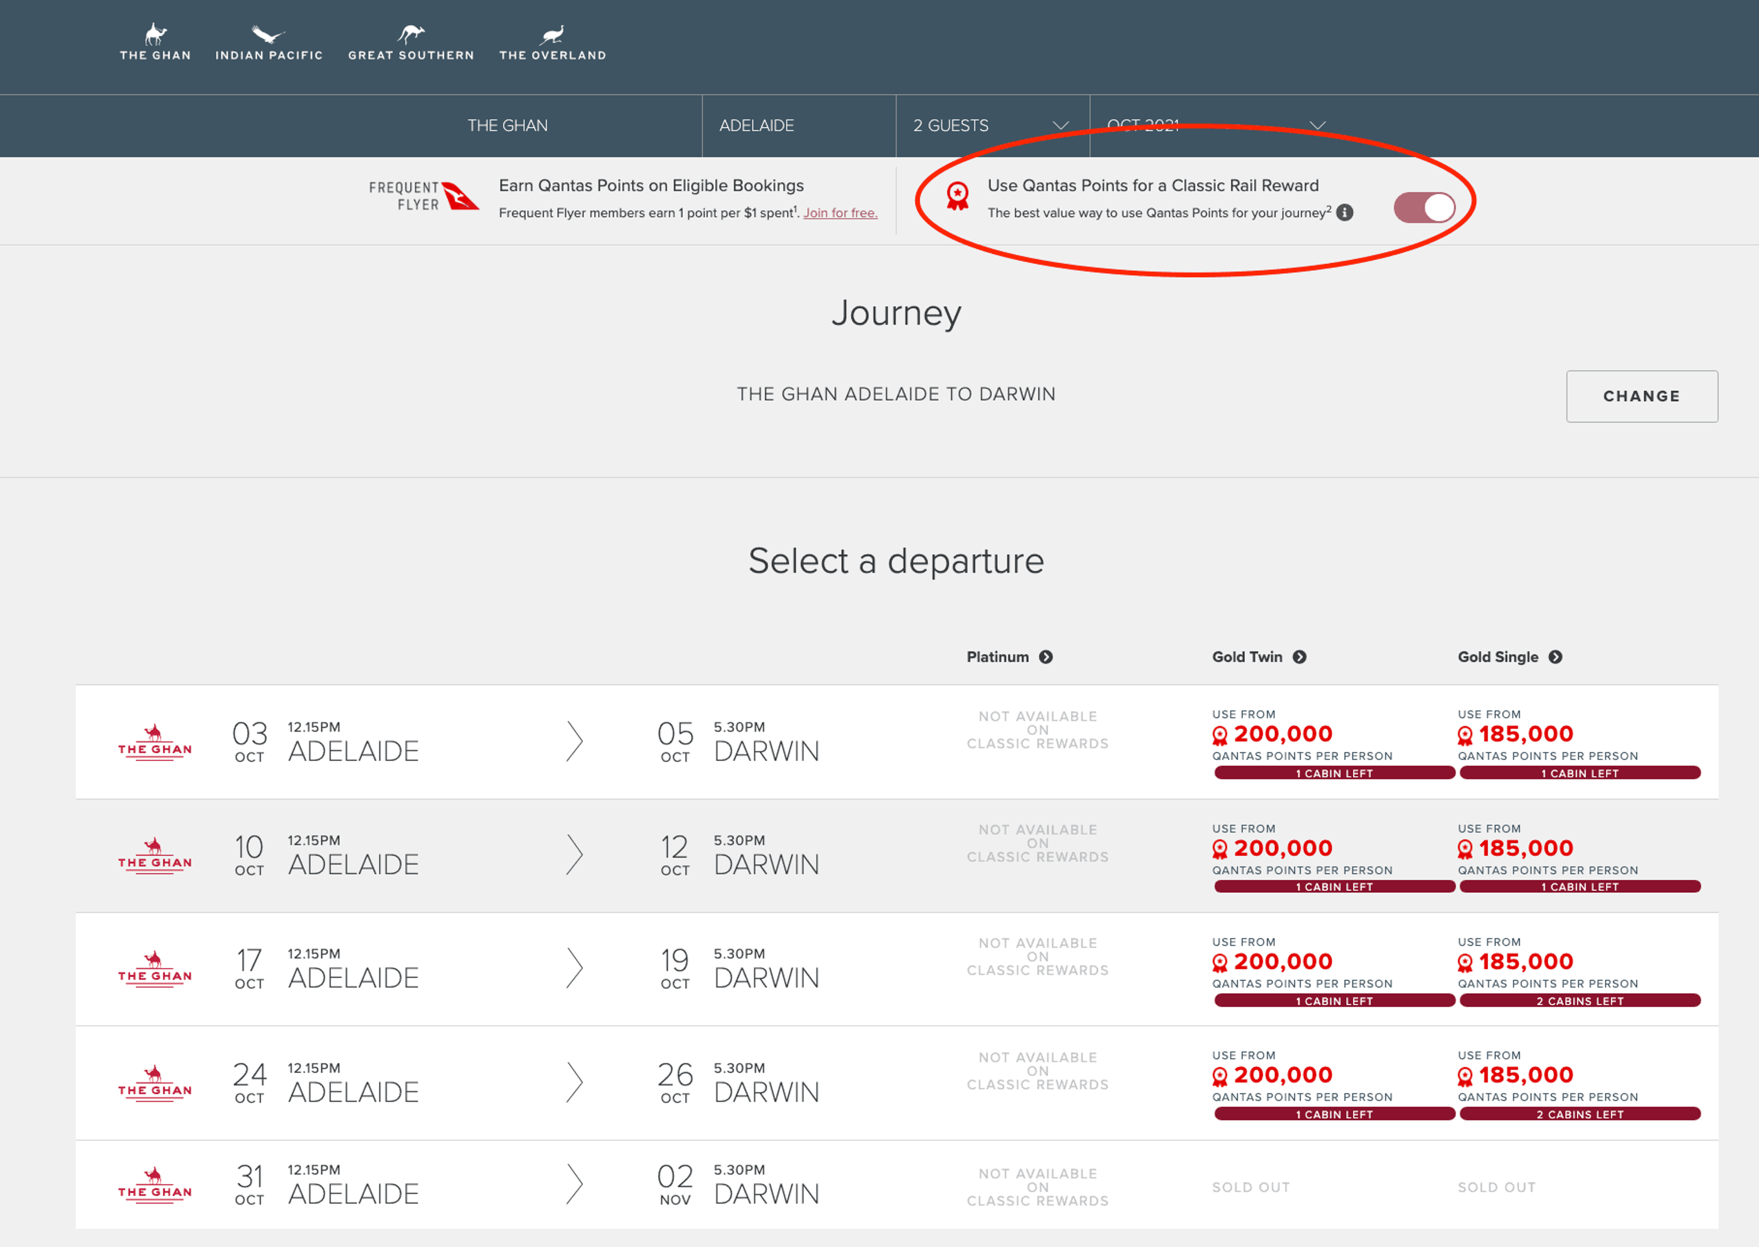Screen dimensions: 1759x1247
Task: Expand the 17 Oct Adelaide departure chevron
Action: [x=574, y=968]
